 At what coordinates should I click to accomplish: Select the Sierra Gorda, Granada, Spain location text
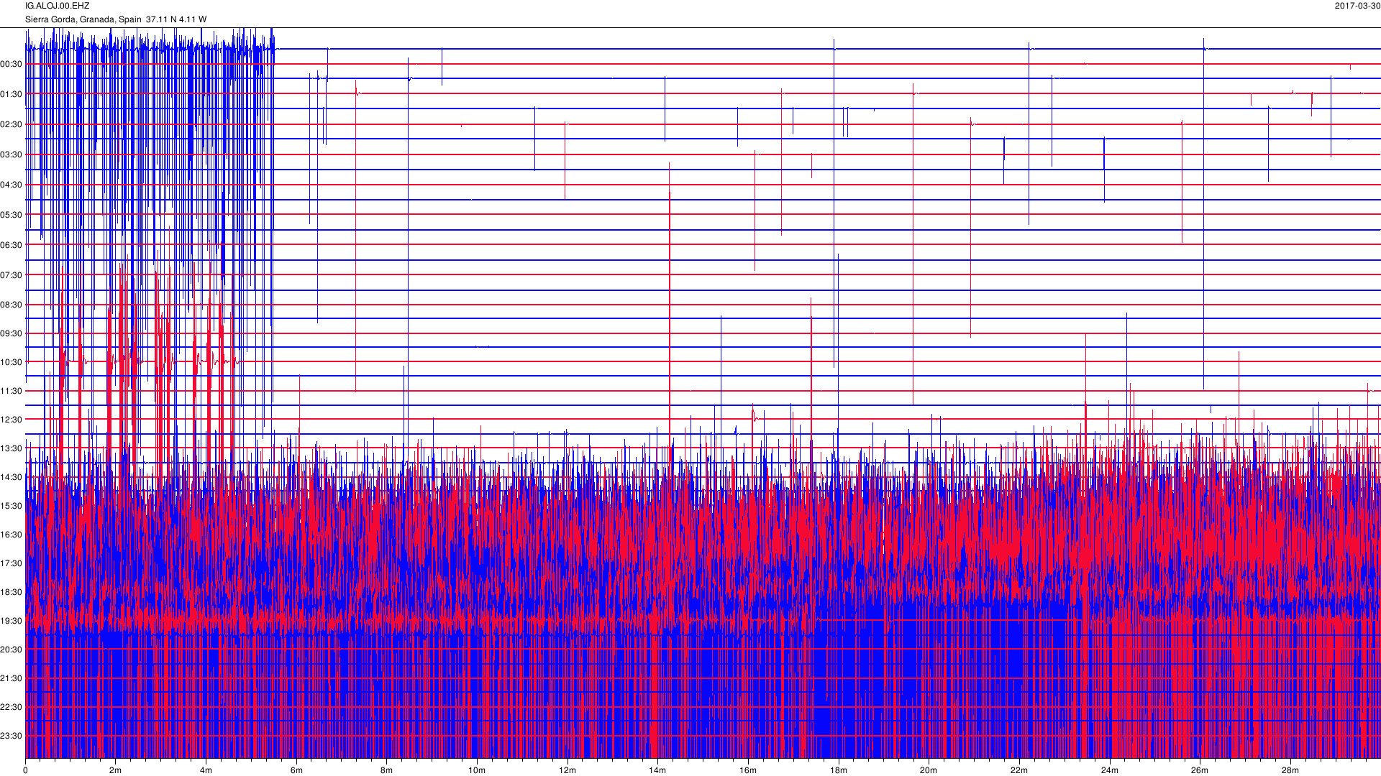tap(83, 19)
